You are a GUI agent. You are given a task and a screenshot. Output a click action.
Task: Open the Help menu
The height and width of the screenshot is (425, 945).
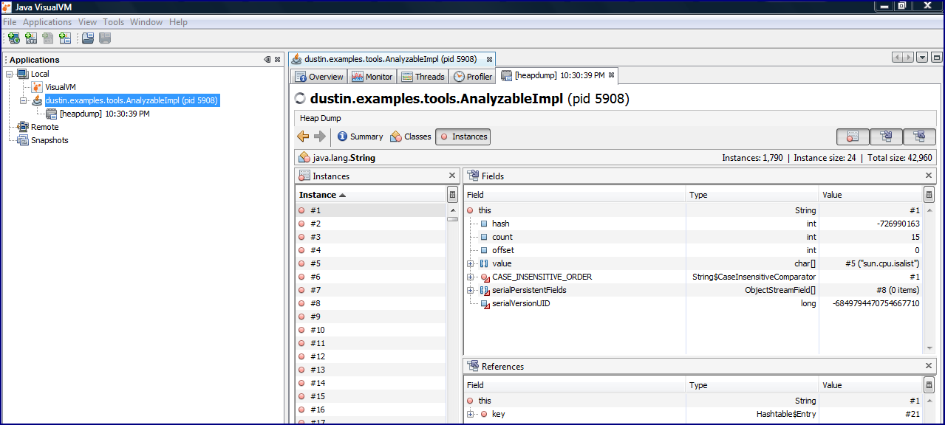[x=178, y=22]
